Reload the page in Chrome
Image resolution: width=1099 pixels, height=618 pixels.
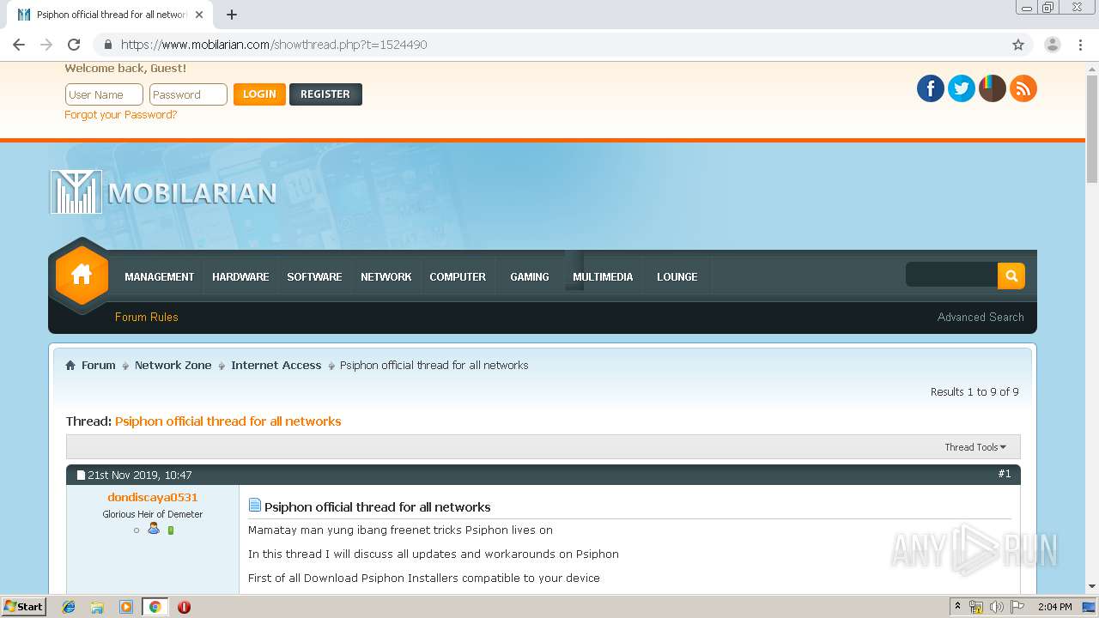click(x=74, y=45)
